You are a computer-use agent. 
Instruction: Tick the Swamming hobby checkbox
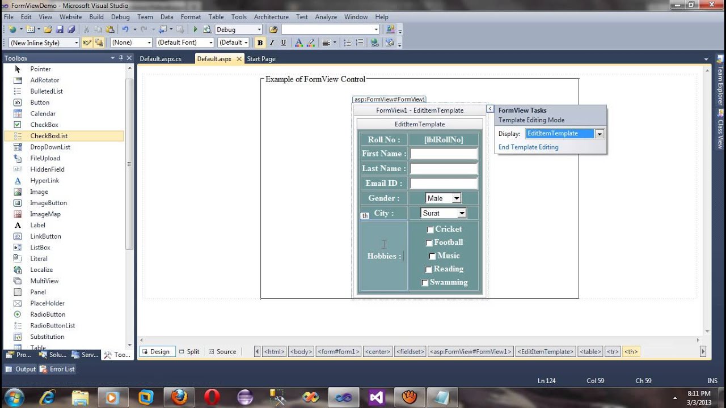click(425, 283)
